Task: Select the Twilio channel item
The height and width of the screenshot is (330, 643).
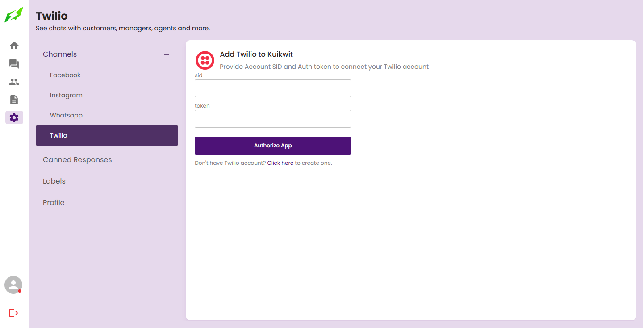Action: 107,135
